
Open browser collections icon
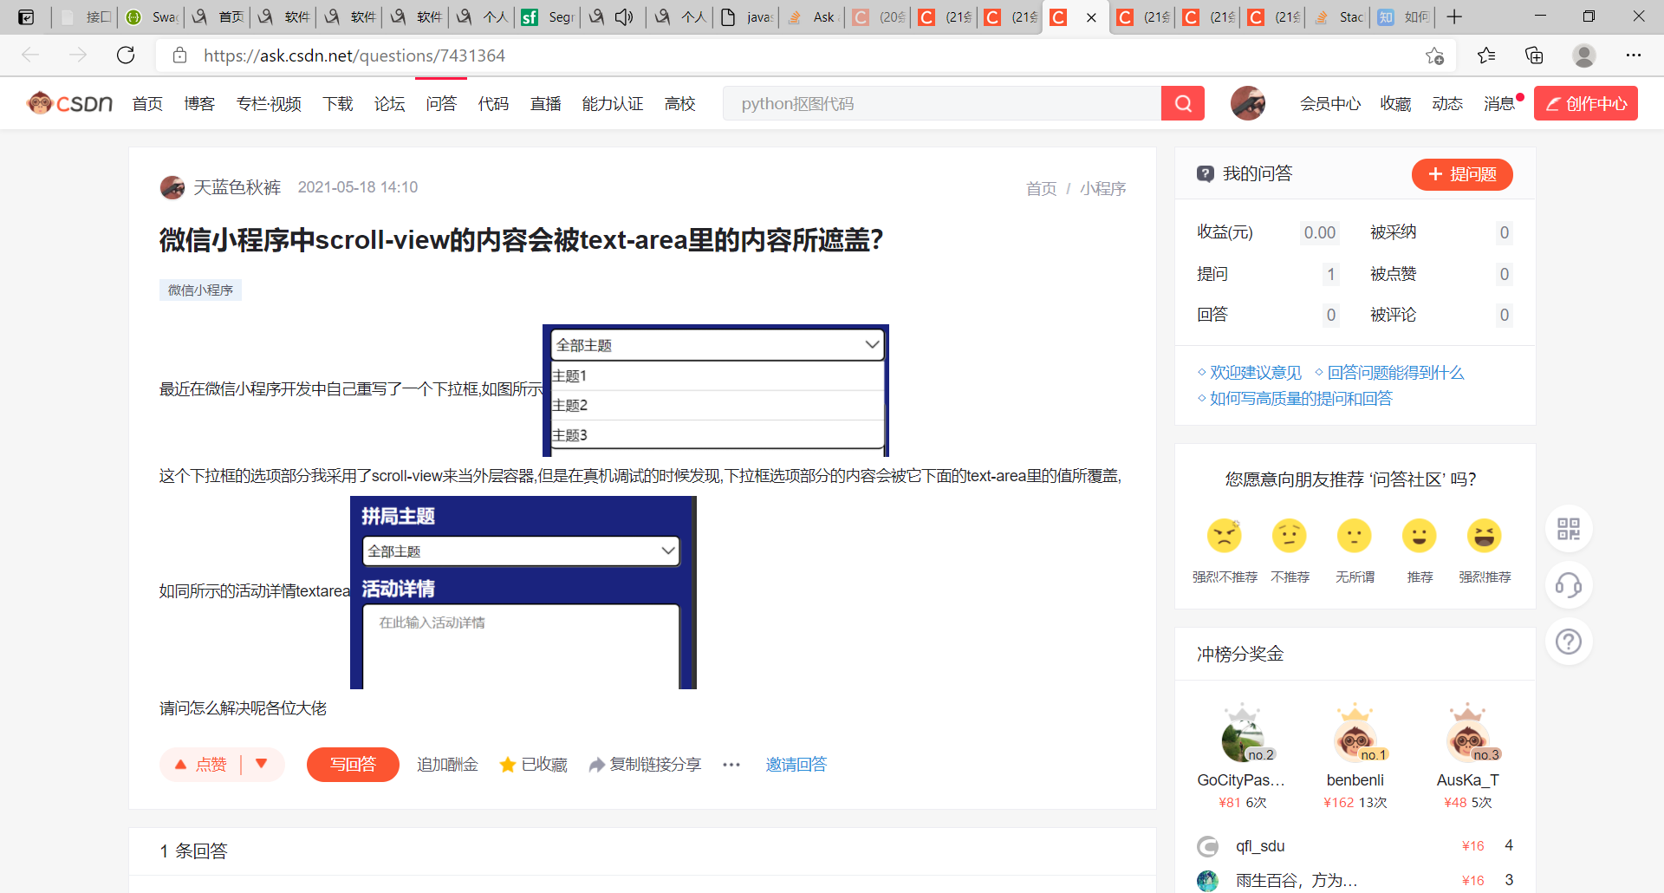point(1534,55)
